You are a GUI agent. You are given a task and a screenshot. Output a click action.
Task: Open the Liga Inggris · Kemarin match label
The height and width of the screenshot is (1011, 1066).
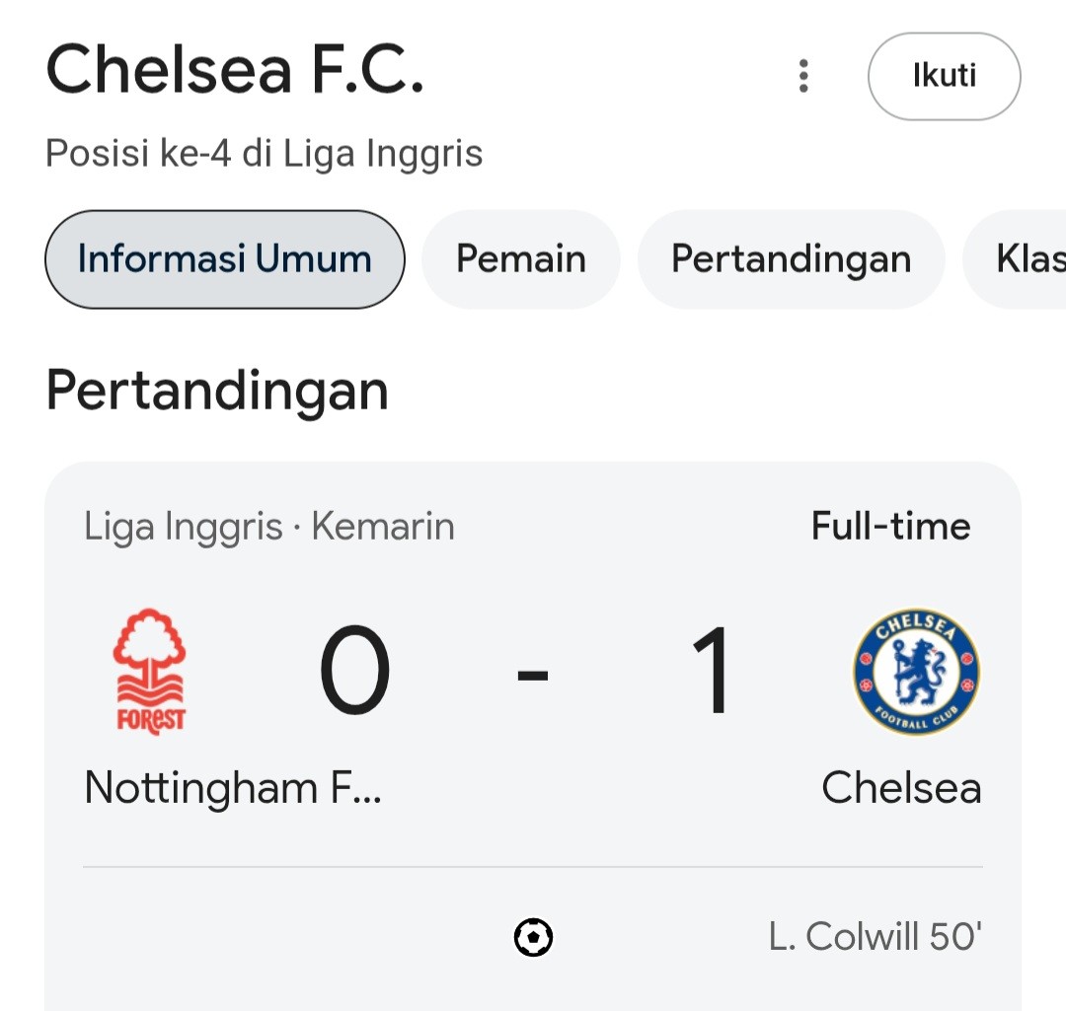269,527
